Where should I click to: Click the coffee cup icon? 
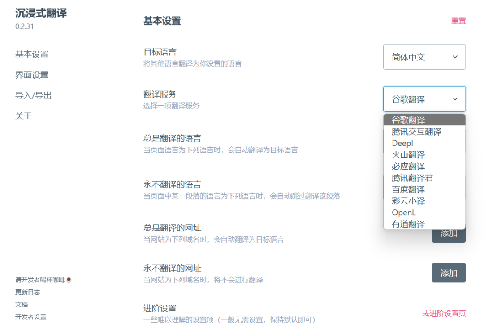click(69, 280)
